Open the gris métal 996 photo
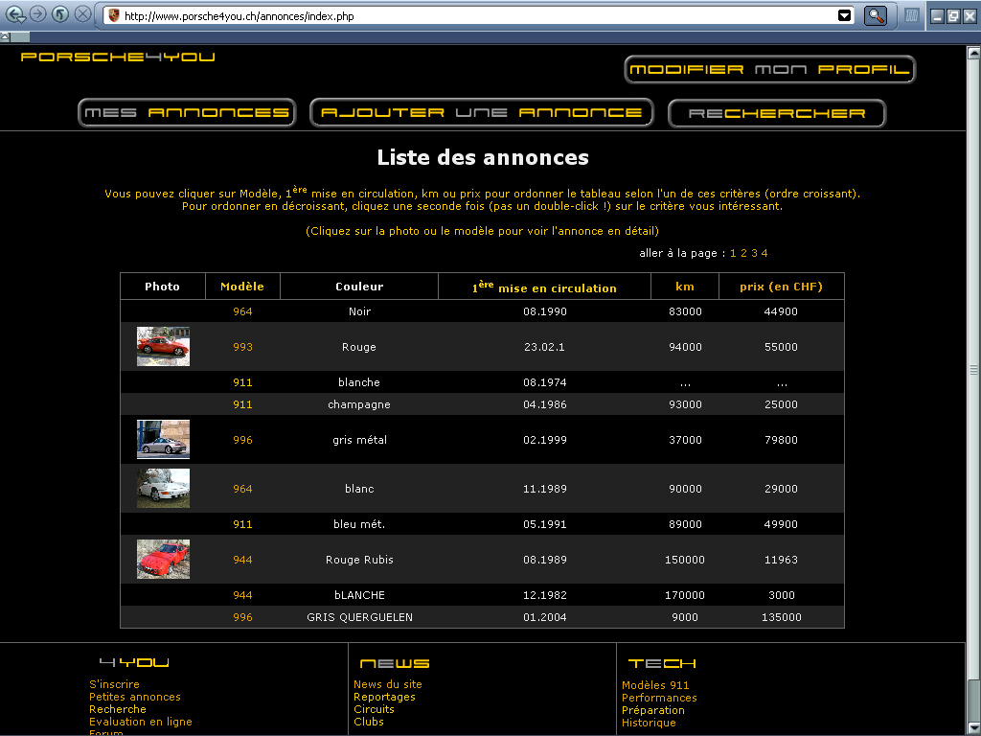Image resolution: width=981 pixels, height=736 pixels. [x=163, y=439]
